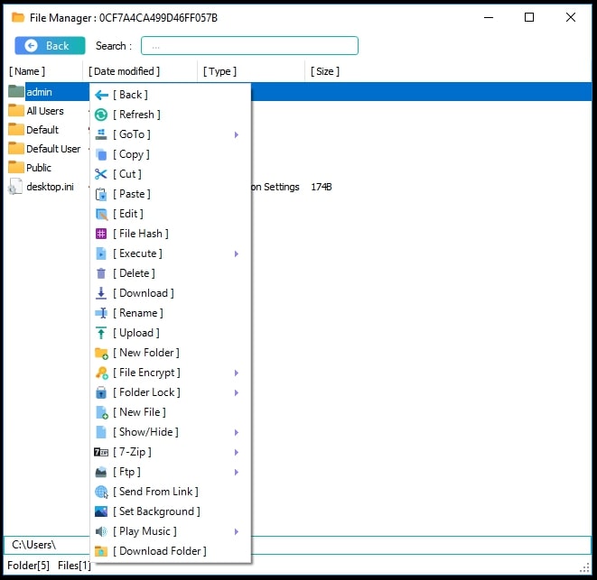597x580 pixels.
Task: Click the 7-Zip icon in context menu
Action: (x=101, y=452)
